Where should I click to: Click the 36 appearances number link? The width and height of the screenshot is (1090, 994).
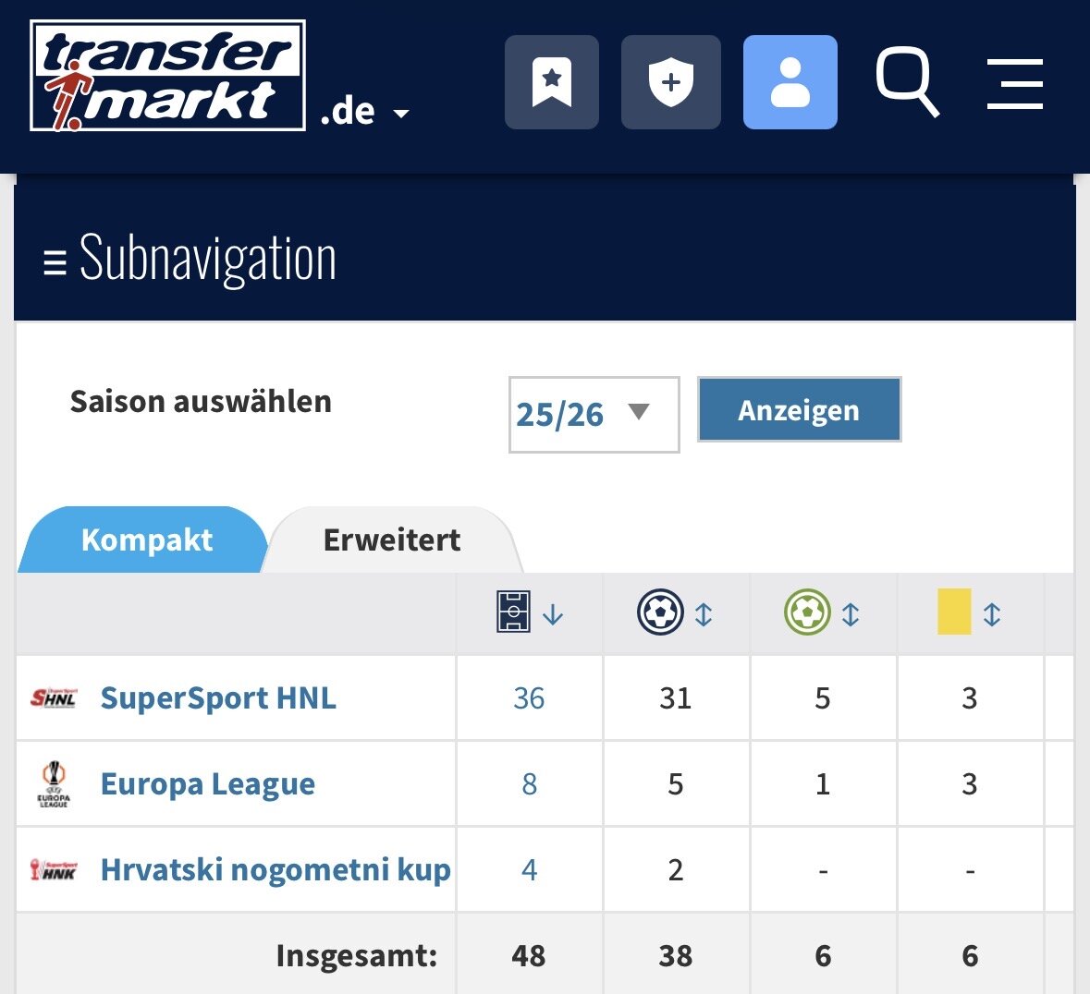tap(529, 698)
